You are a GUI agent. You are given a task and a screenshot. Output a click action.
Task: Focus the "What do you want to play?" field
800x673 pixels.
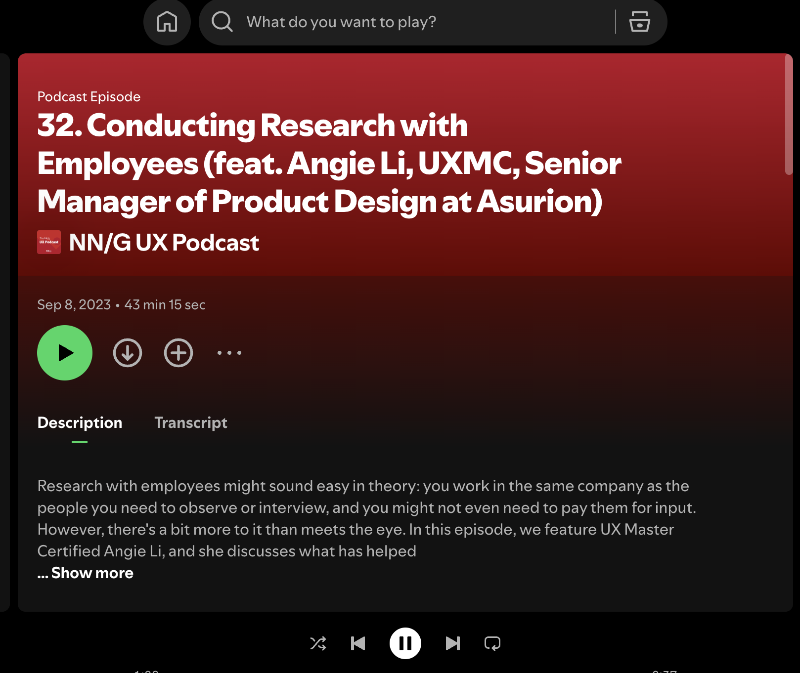(420, 22)
